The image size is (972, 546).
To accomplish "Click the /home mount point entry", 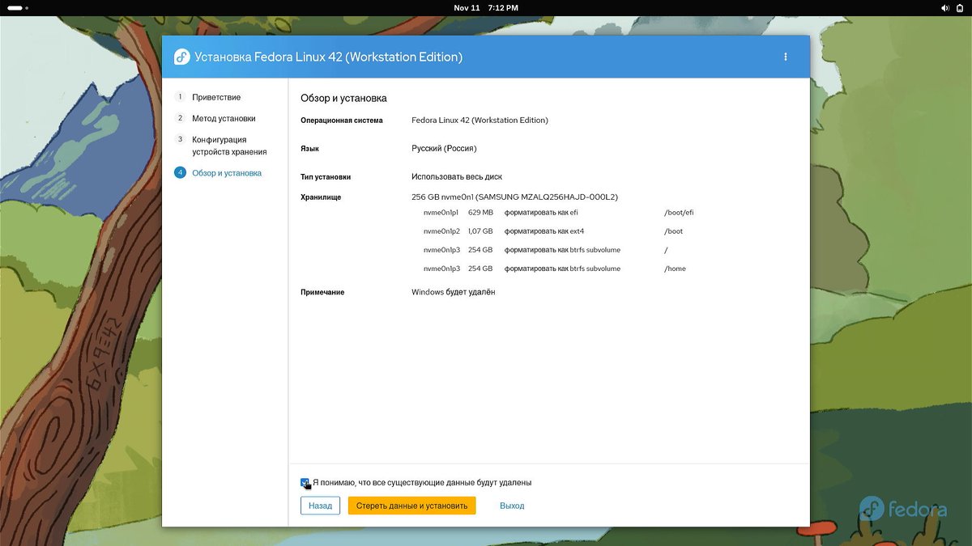I will 675,269.
